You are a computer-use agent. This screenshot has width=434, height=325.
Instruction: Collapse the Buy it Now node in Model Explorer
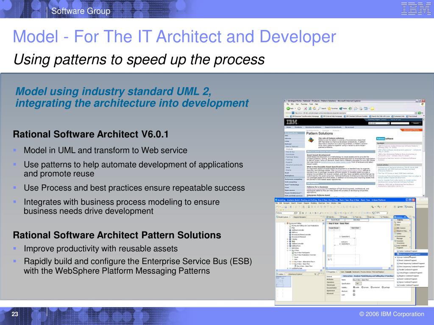coord(288,251)
